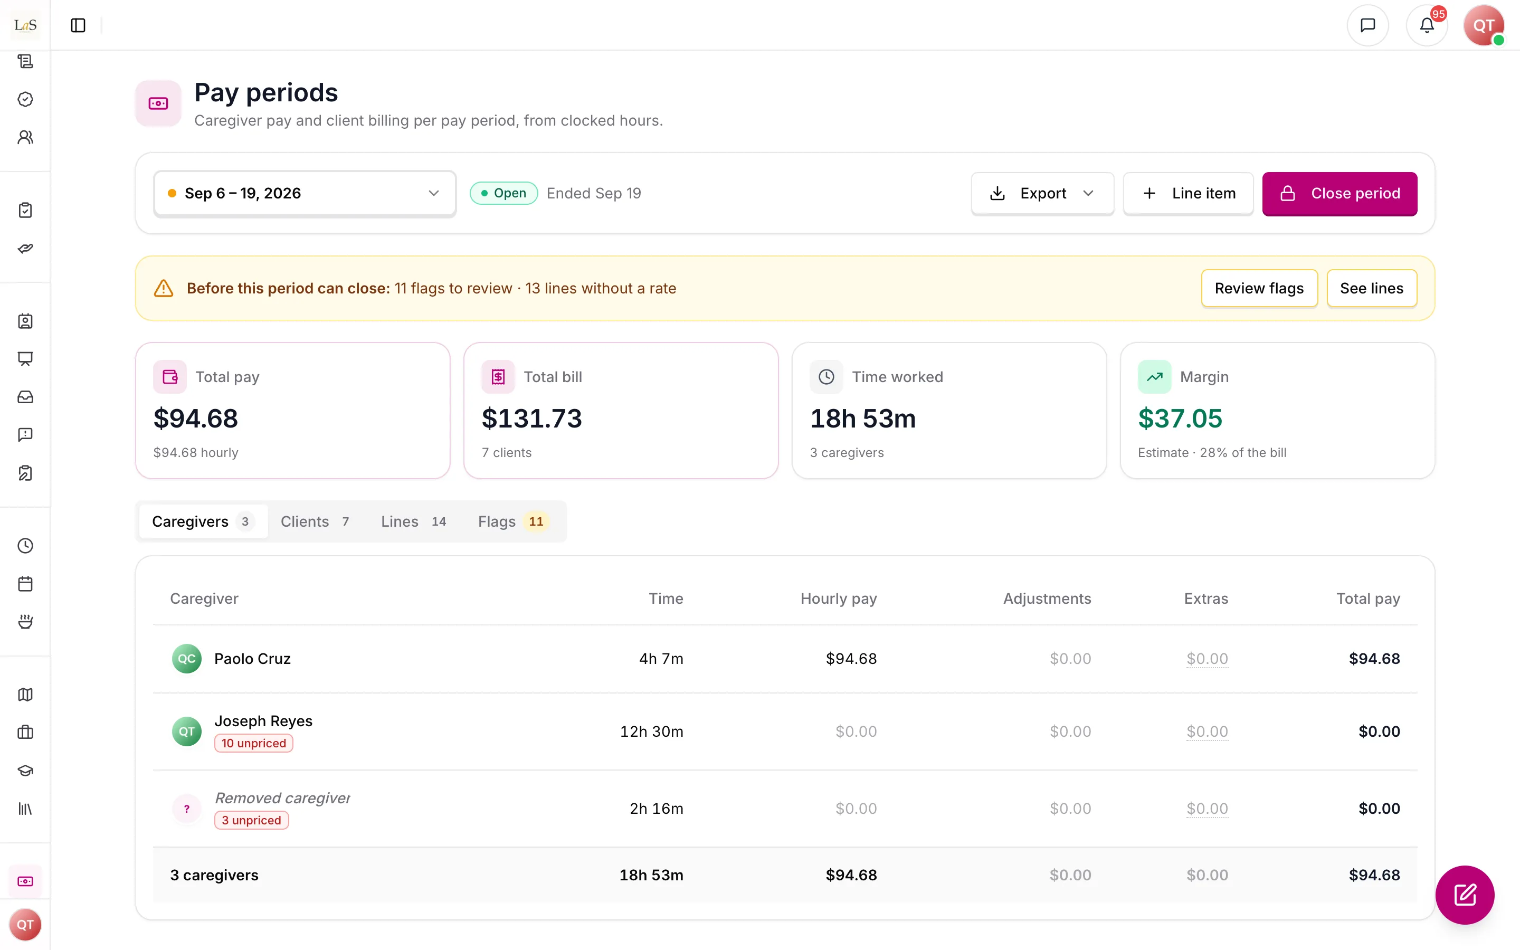
Task: Open the message alert sidebar icon
Action: click(25, 435)
